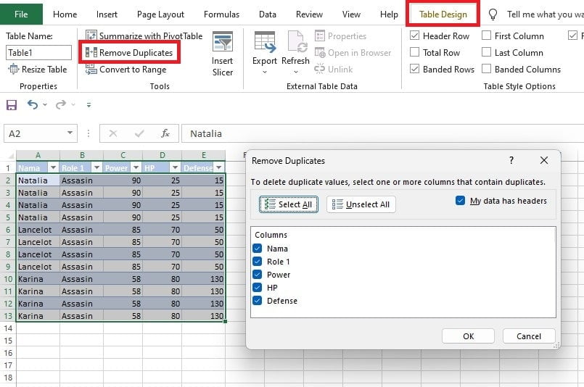Click the Unlink icon
584x387 pixels.
[319, 69]
